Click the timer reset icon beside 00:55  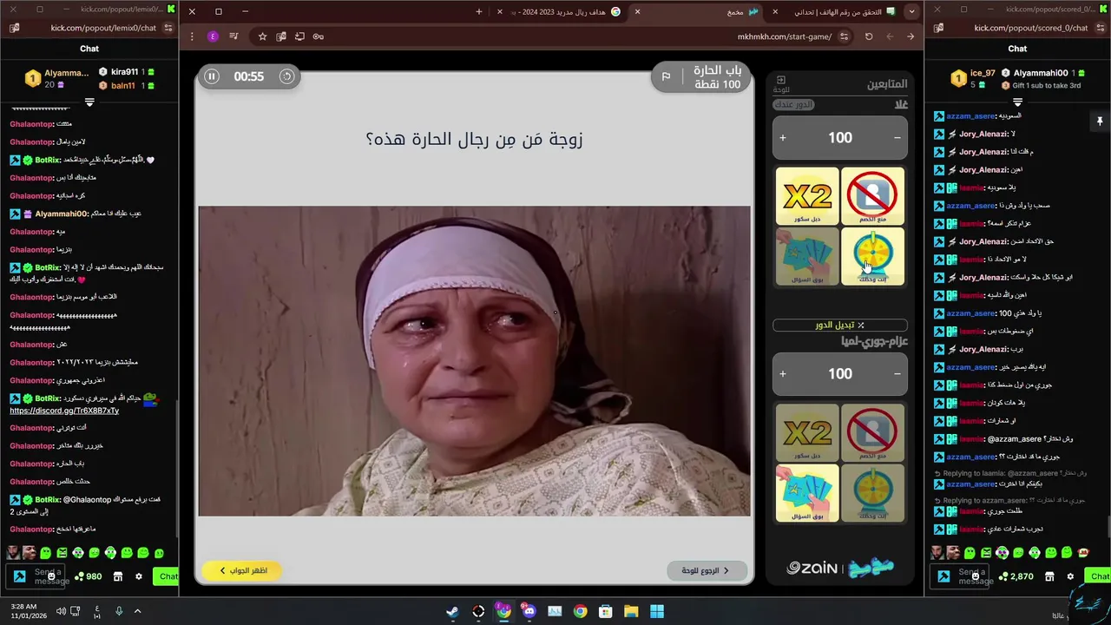pyautogui.click(x=286, y=76)
